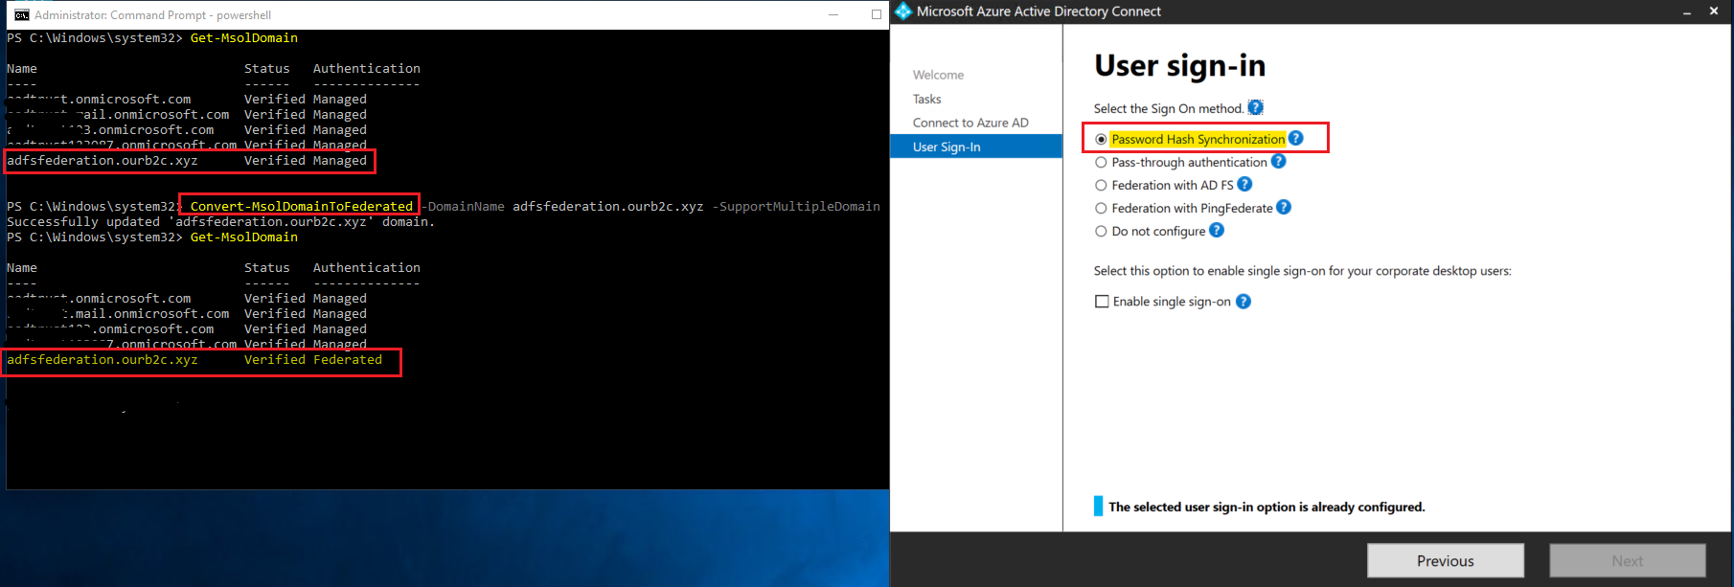
Task: Click the Azure AD Connect logo icon
Action: point(902,11)
